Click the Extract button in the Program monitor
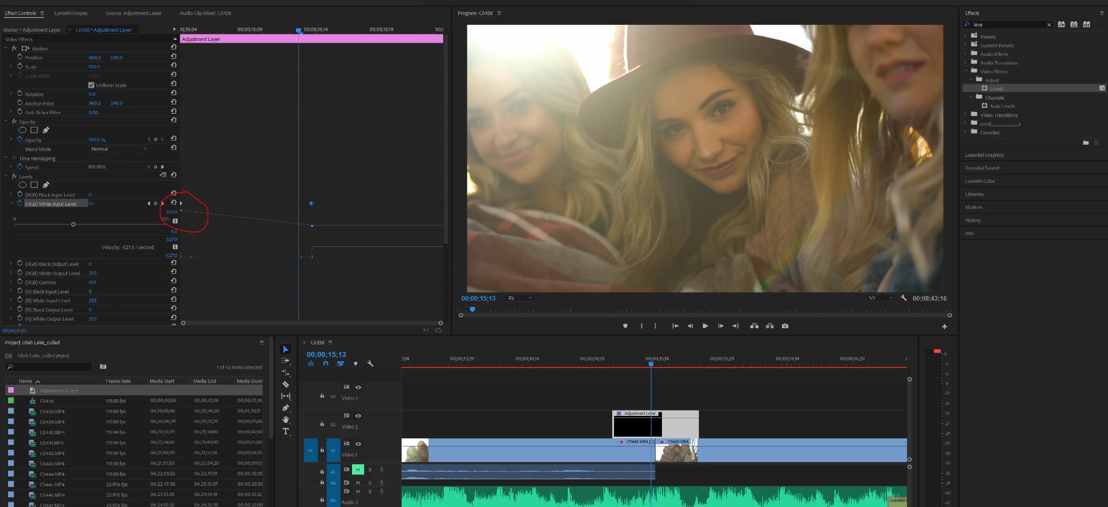 click(770, 326)
